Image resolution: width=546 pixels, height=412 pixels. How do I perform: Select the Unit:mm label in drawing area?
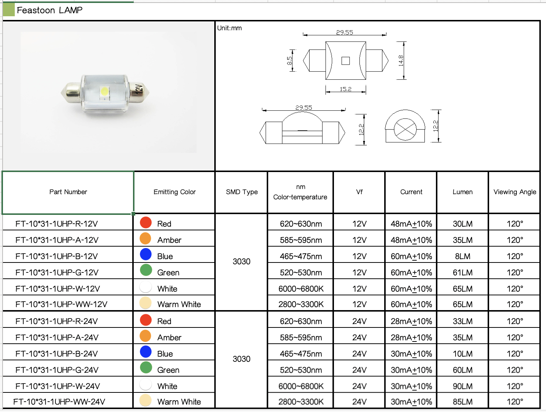click(x=229, y=28)
